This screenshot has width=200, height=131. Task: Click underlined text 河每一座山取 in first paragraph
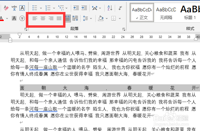43,67
